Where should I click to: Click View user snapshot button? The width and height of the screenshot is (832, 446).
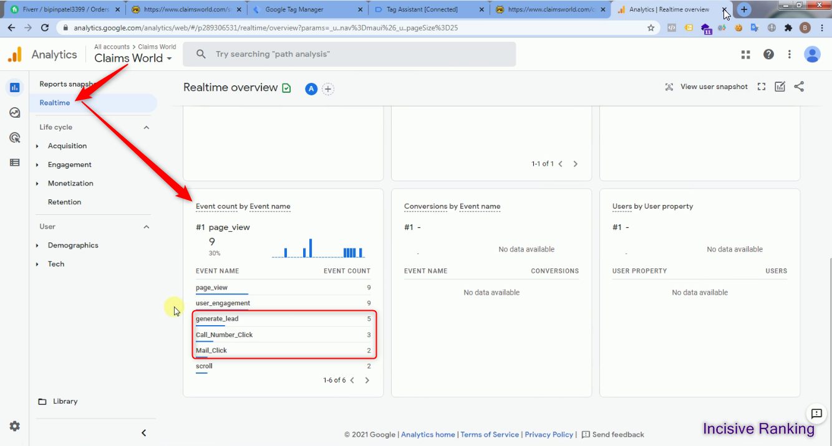(x=707, y=87)
